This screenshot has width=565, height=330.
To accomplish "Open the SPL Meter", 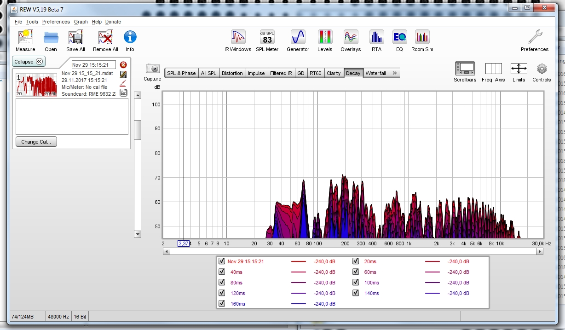I will coord(267,38).
